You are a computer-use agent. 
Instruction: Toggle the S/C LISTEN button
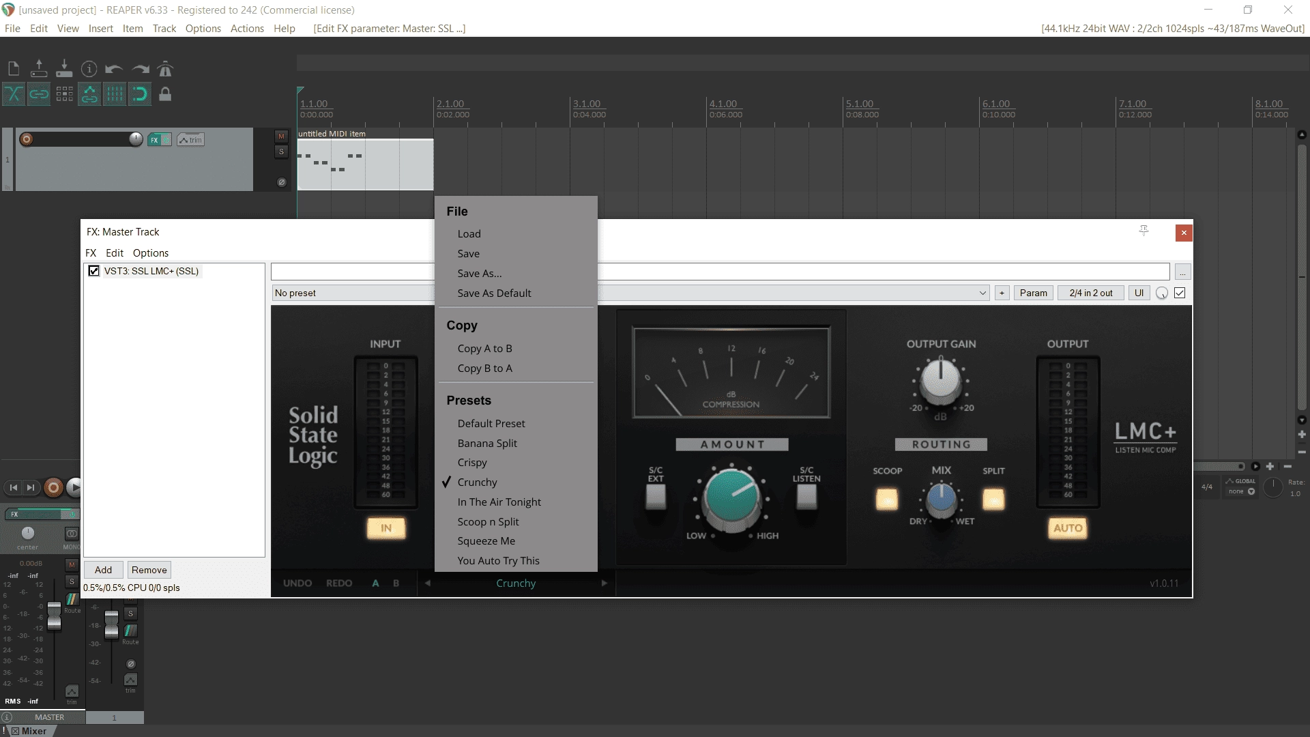tap(806, 497)
